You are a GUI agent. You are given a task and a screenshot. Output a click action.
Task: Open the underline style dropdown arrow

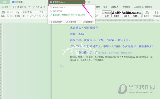pos(33,16)
